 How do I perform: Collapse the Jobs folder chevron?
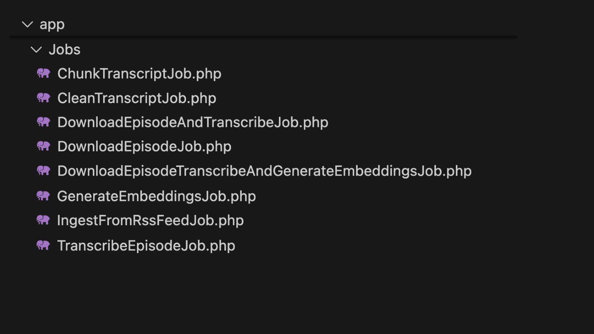pyautogui.click(x=36, y=50)
